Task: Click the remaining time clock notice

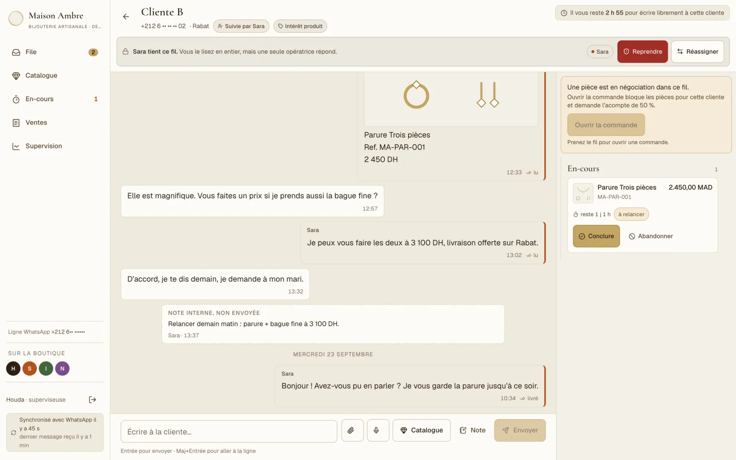Action: coord(642,13)
